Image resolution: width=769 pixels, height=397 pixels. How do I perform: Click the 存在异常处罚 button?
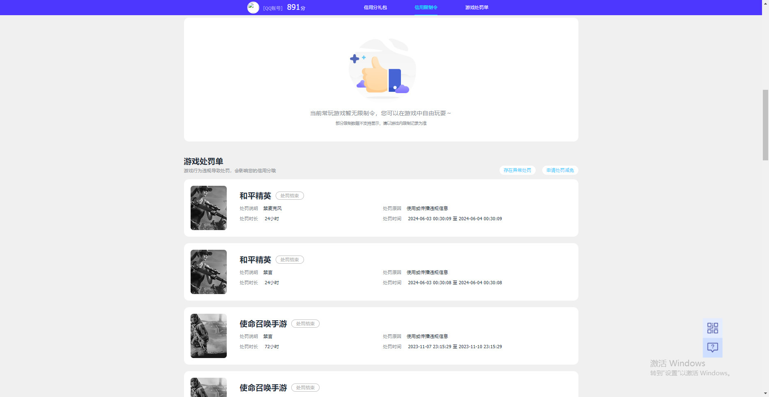coord(517,170)
